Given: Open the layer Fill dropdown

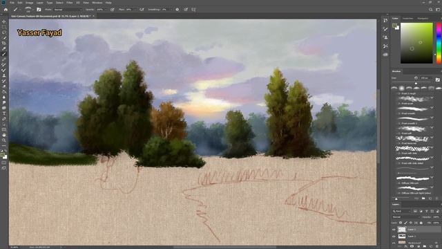Looking at the screenshot, I should pos(436,223).
